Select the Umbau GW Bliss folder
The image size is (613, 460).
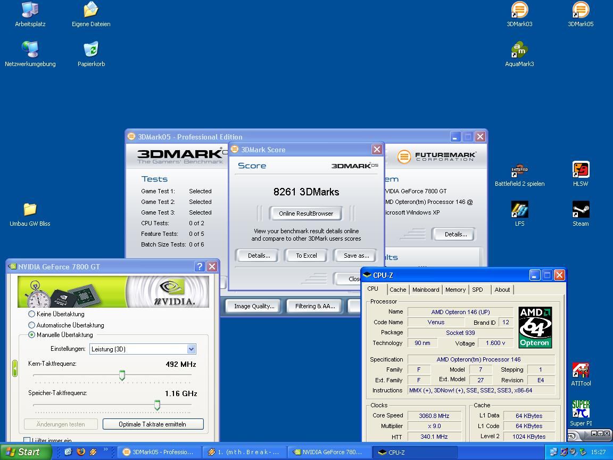pyautogui.click(x=30, y=215)
